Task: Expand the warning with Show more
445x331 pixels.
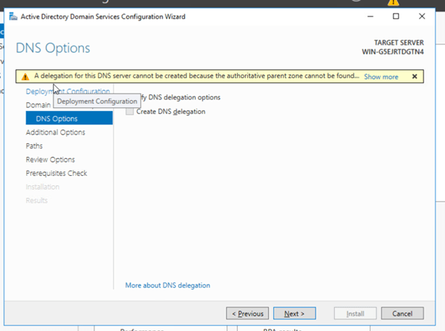Action: point(381,76)
